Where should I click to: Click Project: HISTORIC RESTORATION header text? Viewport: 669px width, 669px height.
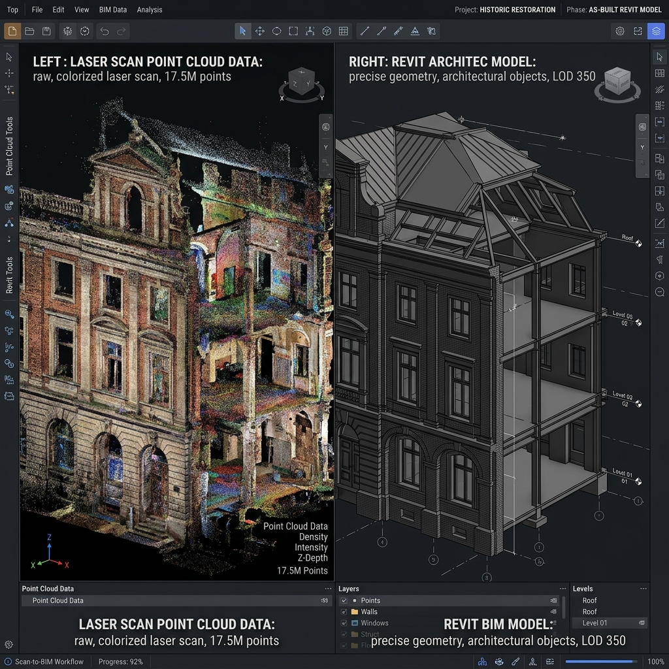(505, 9)
